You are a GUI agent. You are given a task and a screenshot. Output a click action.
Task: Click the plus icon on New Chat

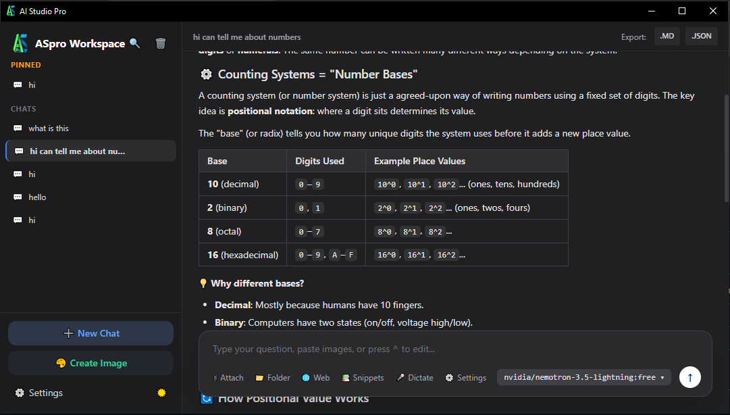pyautogui.click(x=68, y=333)
